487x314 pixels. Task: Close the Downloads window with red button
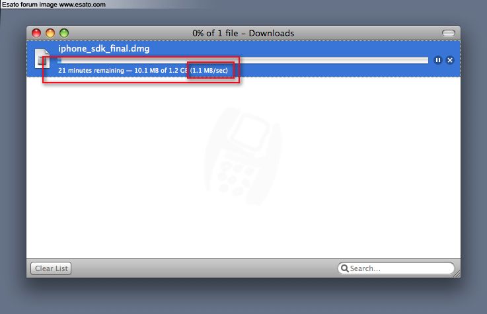click(x=36, y=33)
